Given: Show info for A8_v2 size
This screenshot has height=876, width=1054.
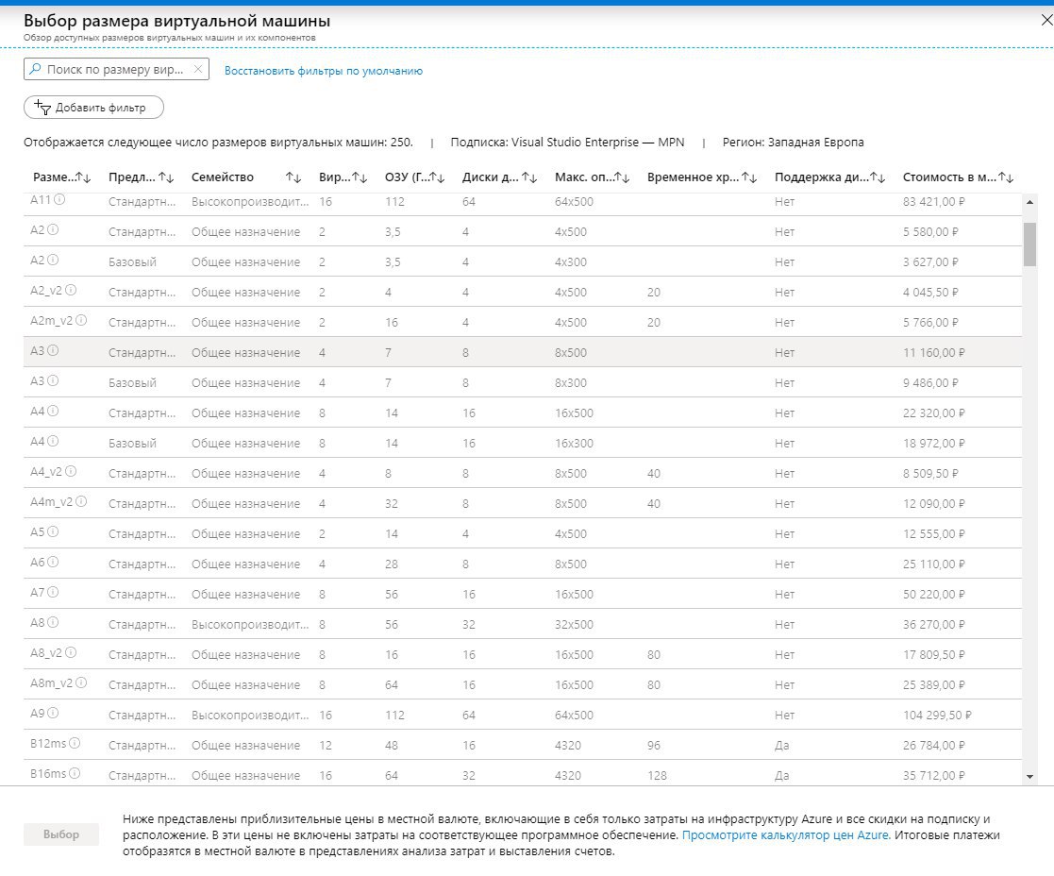Looking at the screenshot, I should tap(71, 653).
